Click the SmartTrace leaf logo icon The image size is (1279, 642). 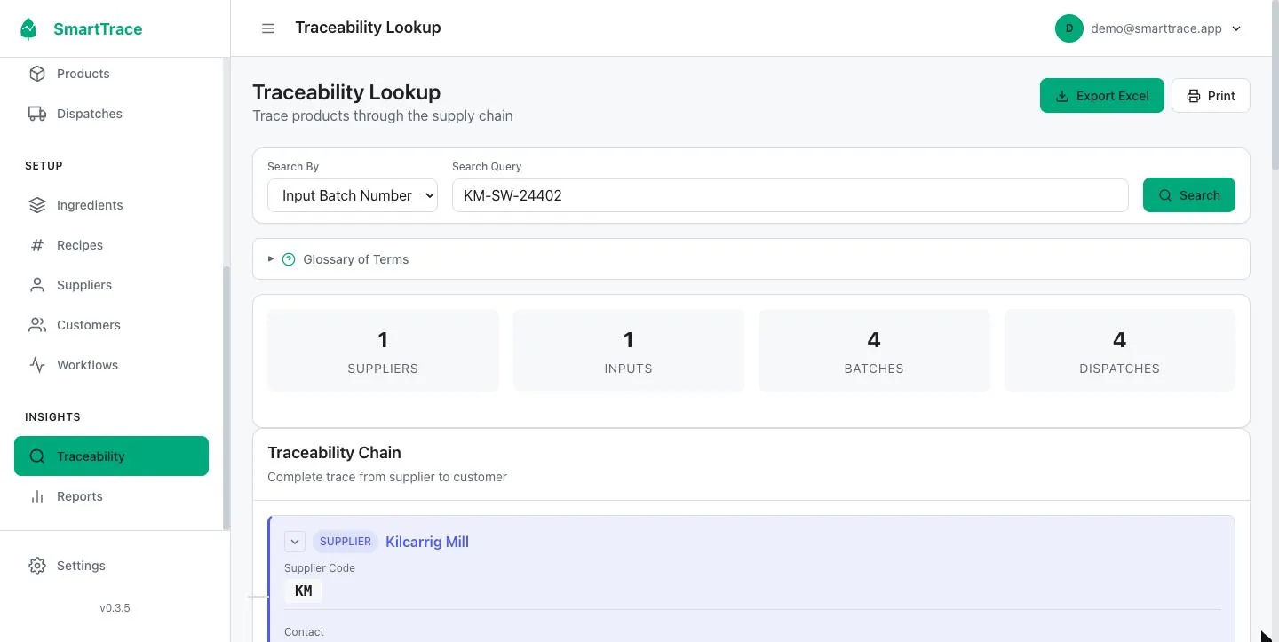29,29
